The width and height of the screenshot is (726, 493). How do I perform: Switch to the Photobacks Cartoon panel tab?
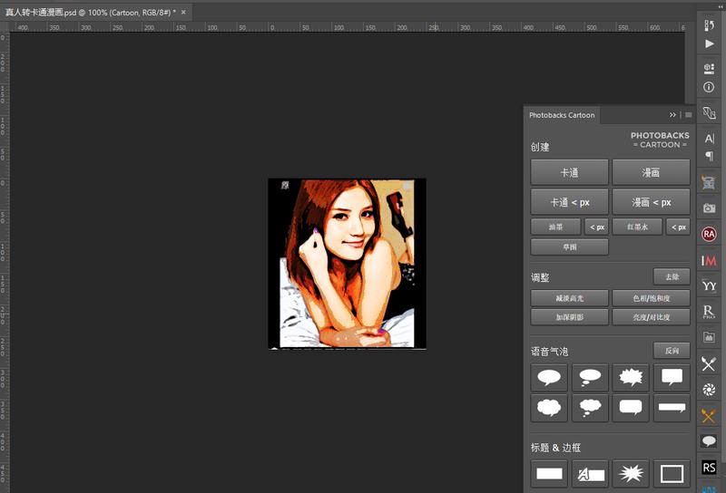[x=563, y=115]
